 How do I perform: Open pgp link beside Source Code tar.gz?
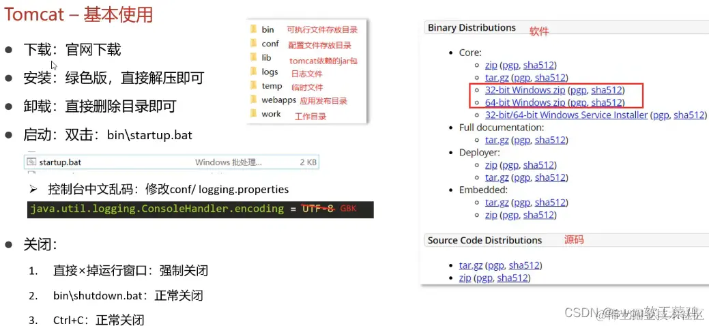[x=495, y=265]
